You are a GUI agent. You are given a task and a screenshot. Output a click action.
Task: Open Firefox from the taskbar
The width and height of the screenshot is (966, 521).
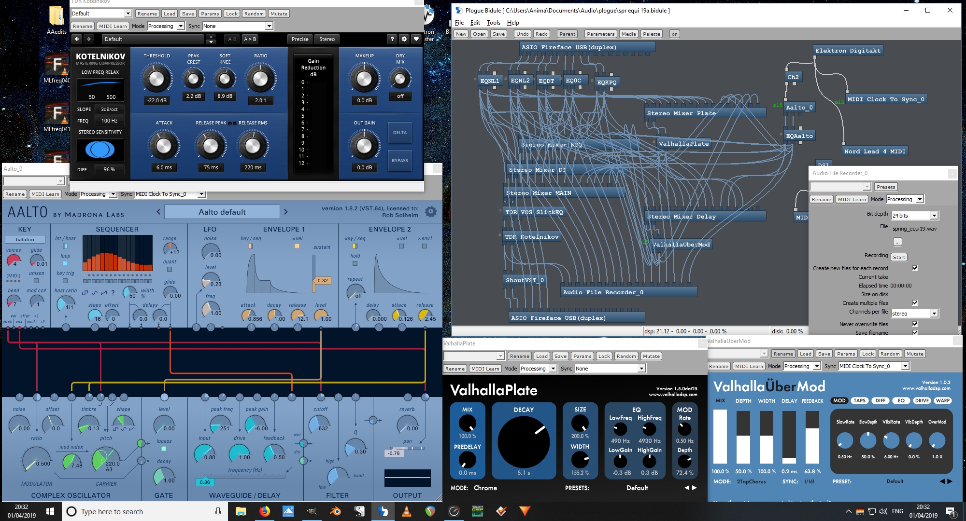click(264, 511)
